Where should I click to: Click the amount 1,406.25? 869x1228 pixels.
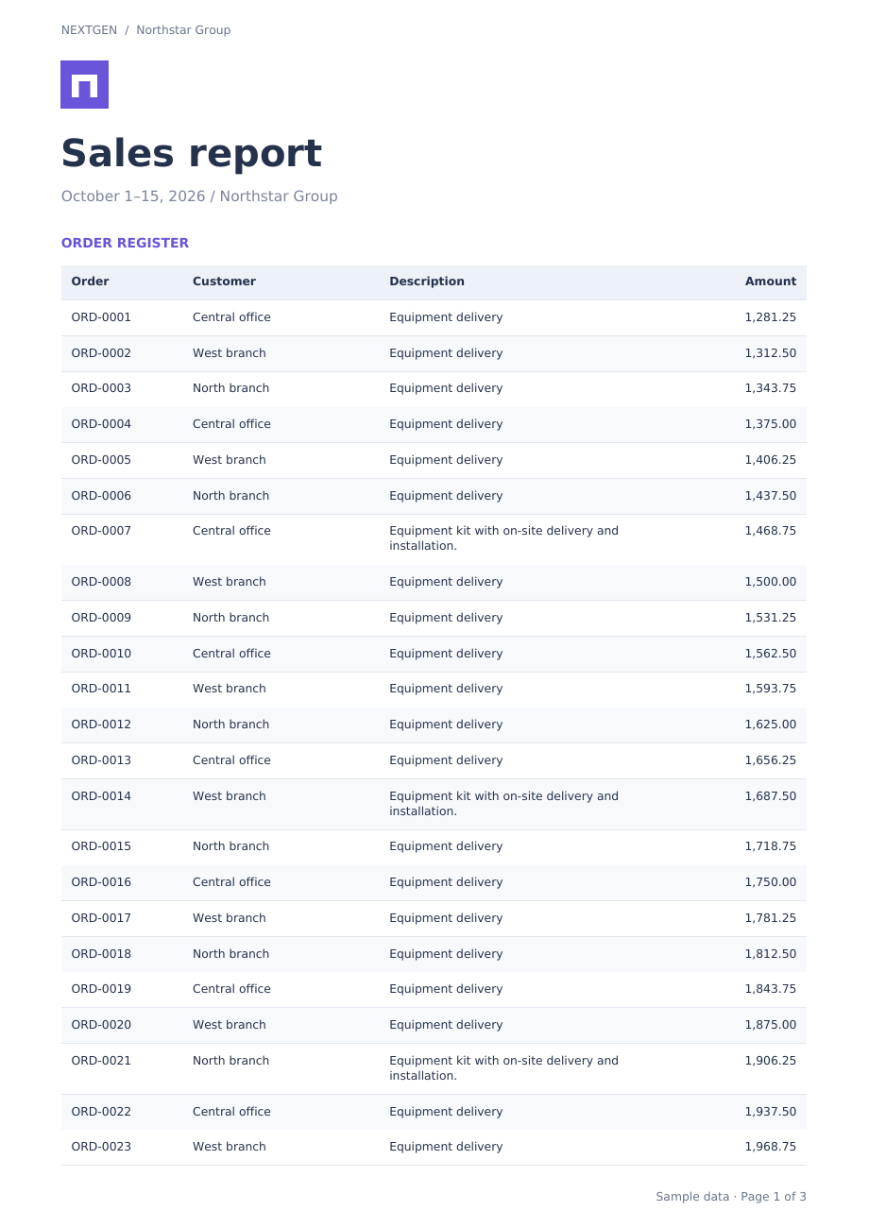coord(771,460)
